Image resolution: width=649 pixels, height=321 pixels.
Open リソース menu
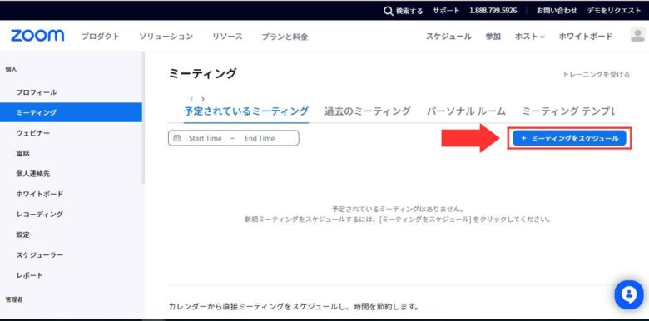click(x=227, y=37)
